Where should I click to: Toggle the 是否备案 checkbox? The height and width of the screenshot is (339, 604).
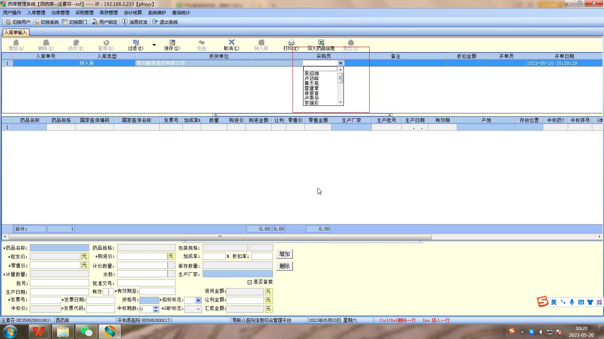pos(250,282)
